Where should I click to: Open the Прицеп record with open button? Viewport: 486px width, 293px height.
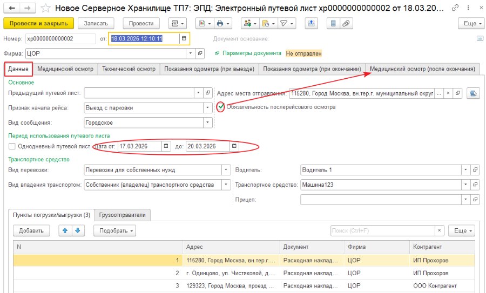click(x=475, y=200)
